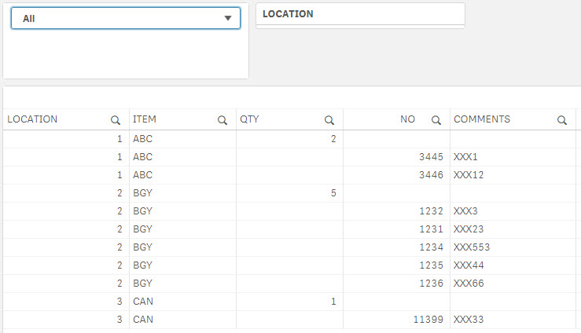Viewport: 581px width, 333px height.
Task: Select comment XXX553
Action: (471, 247)
